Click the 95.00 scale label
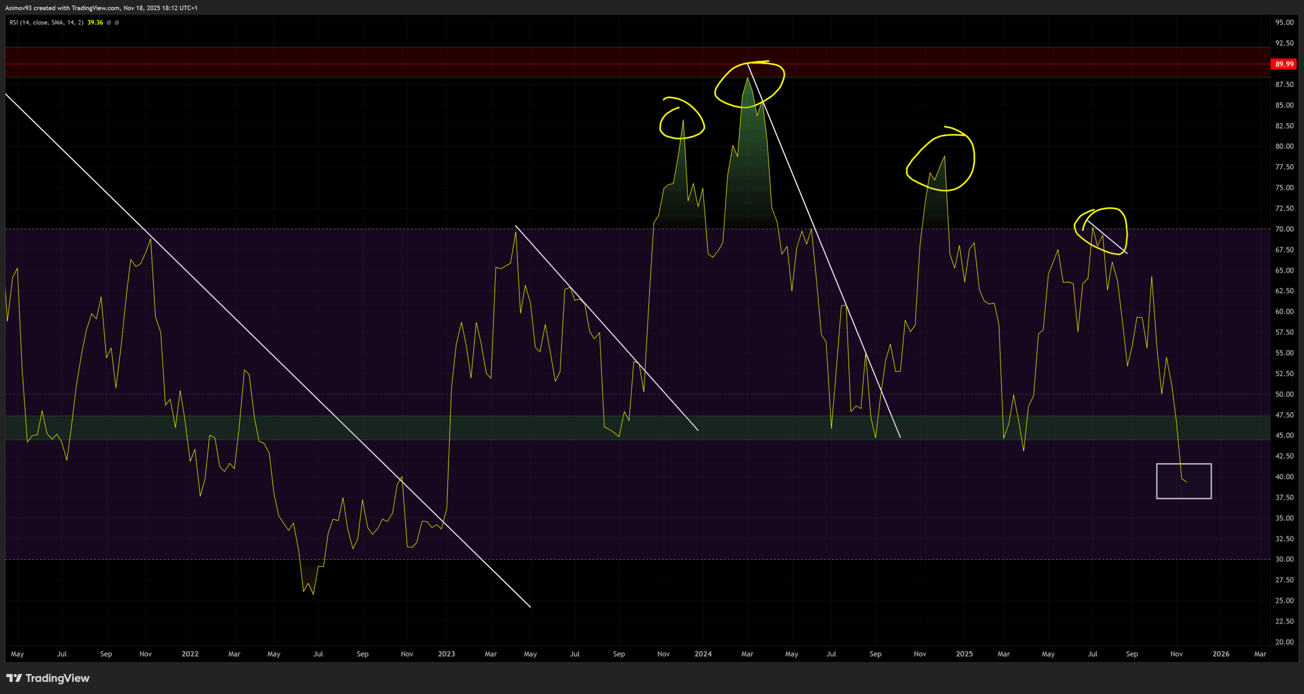The height and width of the screenshot is (694, 1304). click(x=1284, y=22)
